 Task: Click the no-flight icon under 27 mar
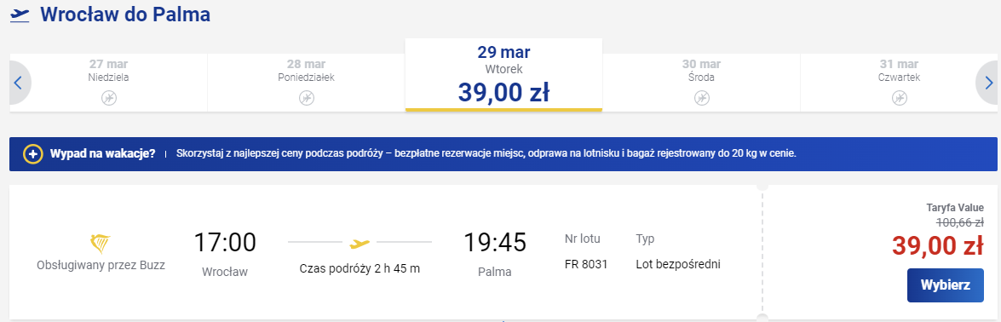pos(109,99)
